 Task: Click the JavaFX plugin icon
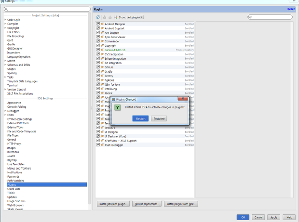pyautogui.click(x=102, y=93)
